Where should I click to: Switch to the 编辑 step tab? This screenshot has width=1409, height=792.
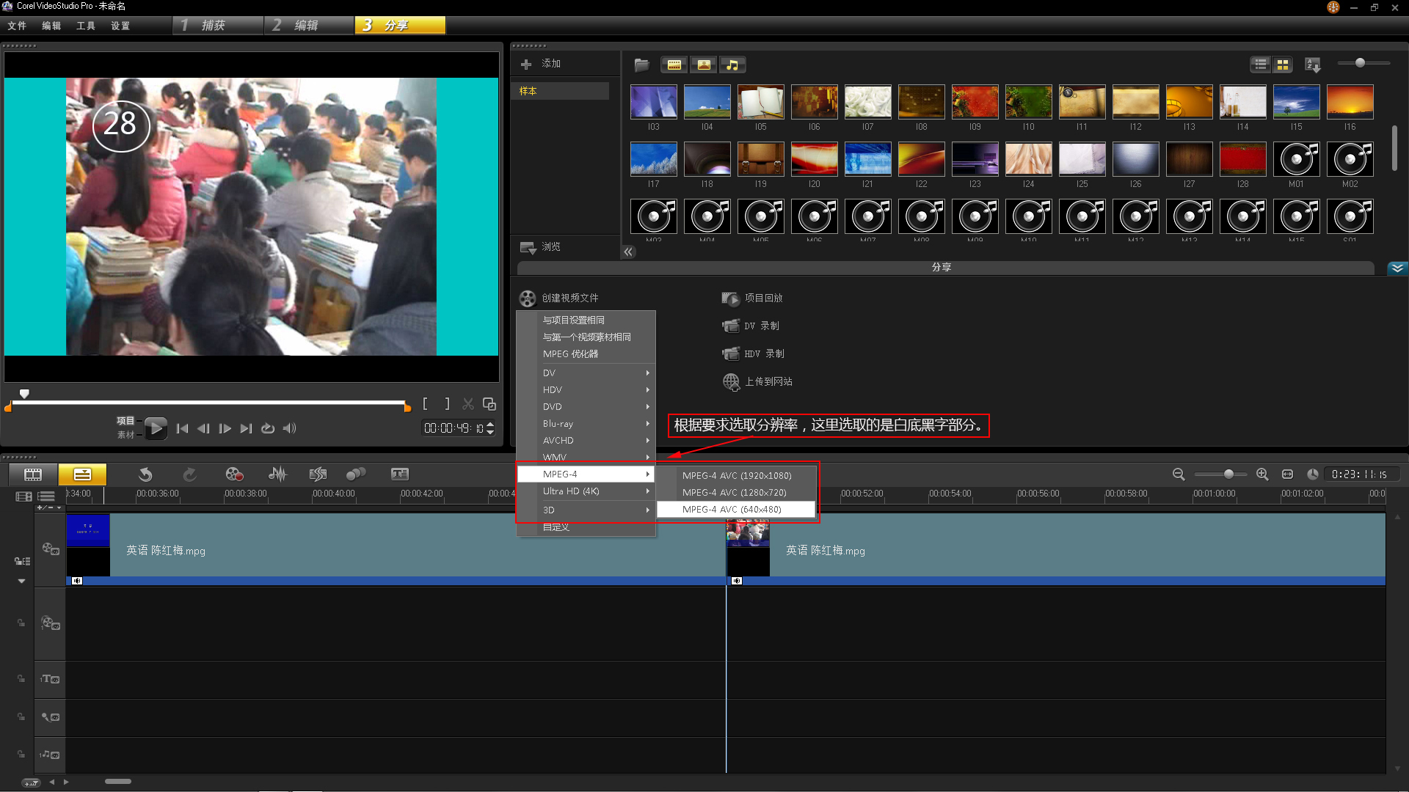[306, 26]
